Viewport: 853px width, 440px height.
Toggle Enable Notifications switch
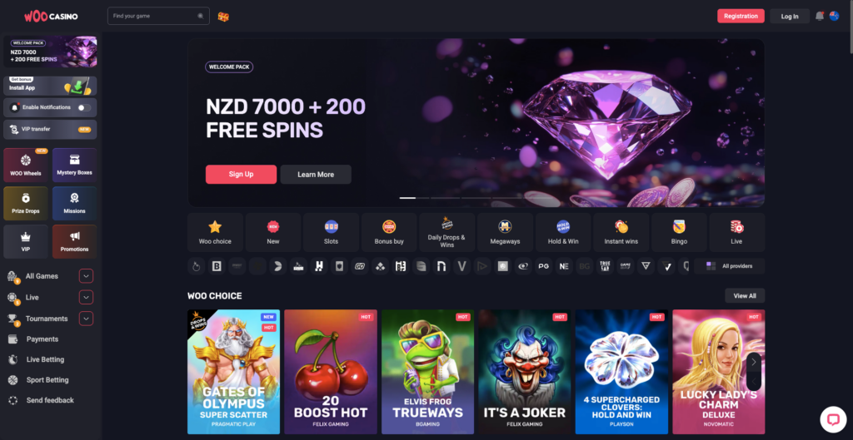pos(84,107)
